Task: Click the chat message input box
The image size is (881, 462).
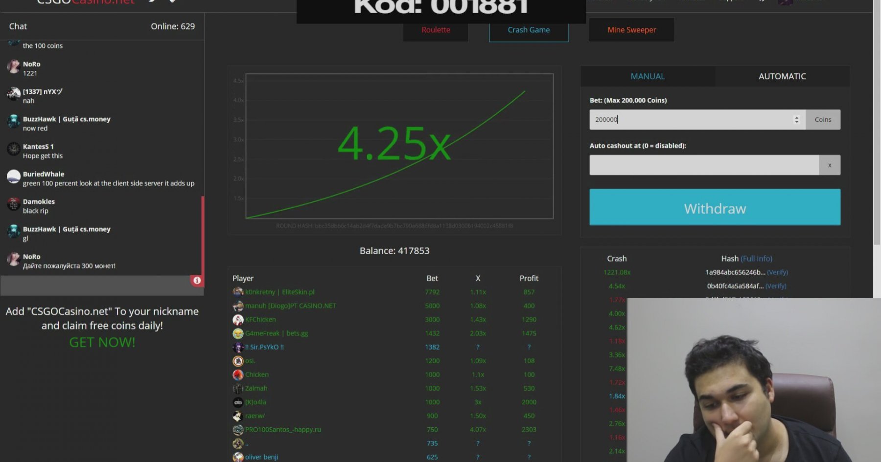Action: point(95,286)
